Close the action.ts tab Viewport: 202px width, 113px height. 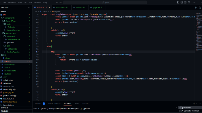(x=49, y=7)
